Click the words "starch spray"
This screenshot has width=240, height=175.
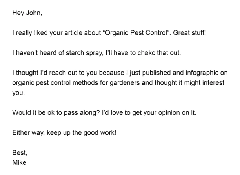pos(84,53)
